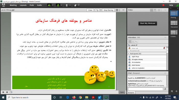Open the Meeting menu
Screen dimensions: 179x100
click(13, 5)
